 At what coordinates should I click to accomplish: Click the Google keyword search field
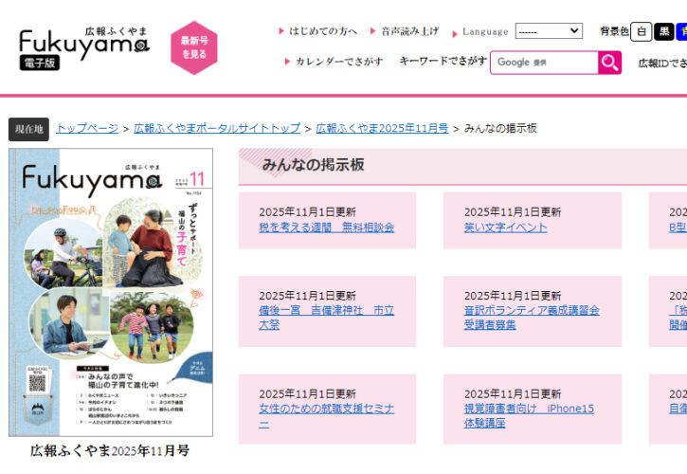coord(544,63)
